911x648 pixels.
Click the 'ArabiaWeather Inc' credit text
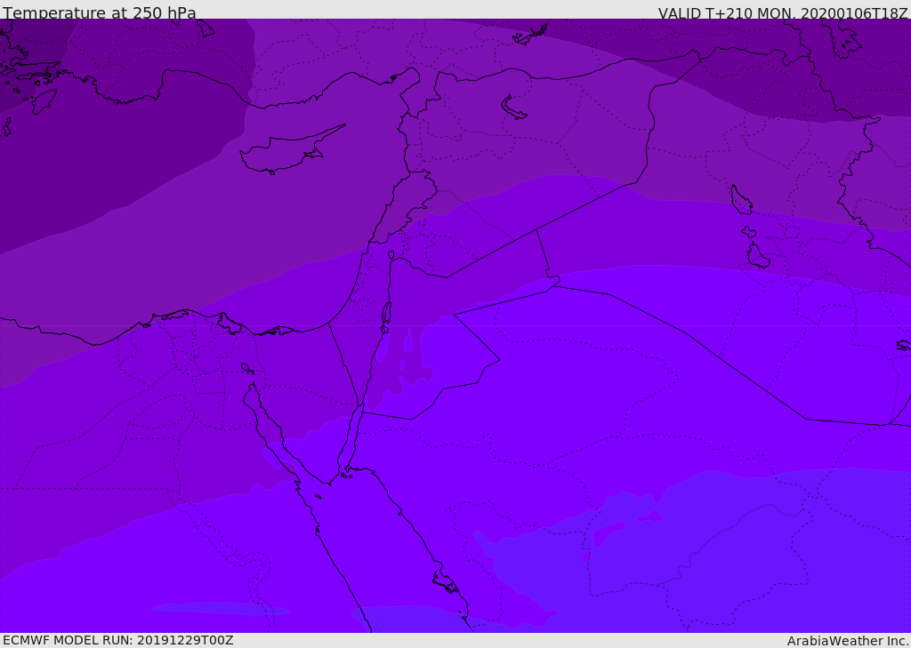[x=848, y=641]
